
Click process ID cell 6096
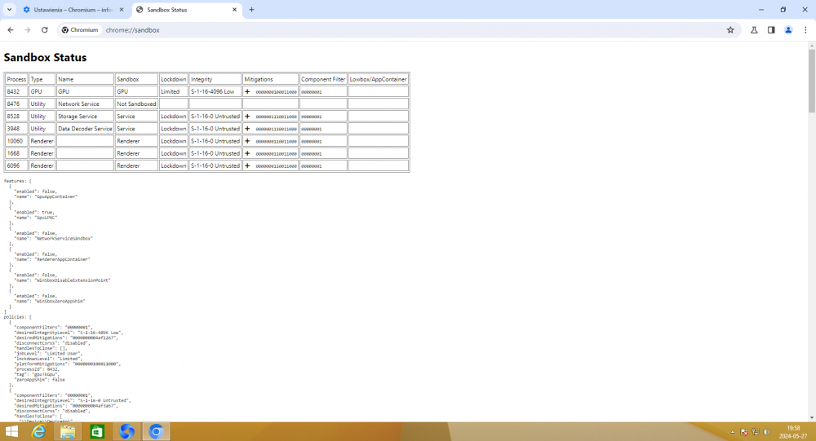pos(16,166)
